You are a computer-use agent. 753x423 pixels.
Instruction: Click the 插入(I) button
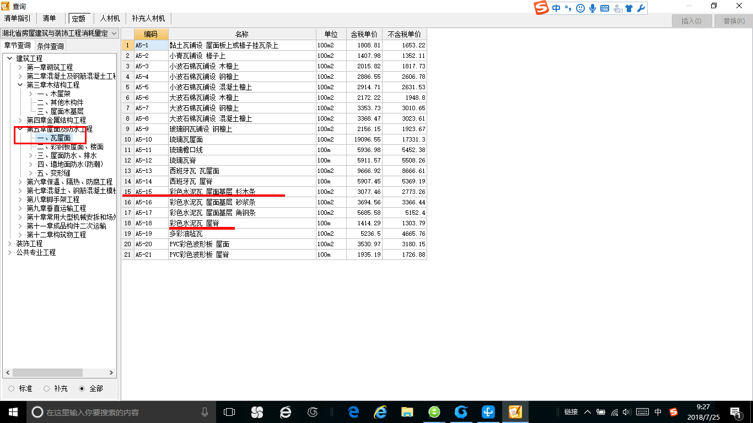click(691, 21)
